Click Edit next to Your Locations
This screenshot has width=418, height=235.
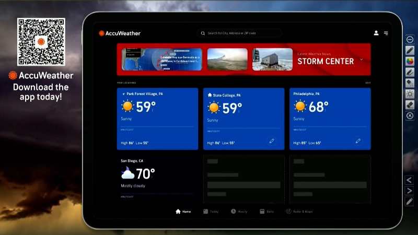pos(368,83)
